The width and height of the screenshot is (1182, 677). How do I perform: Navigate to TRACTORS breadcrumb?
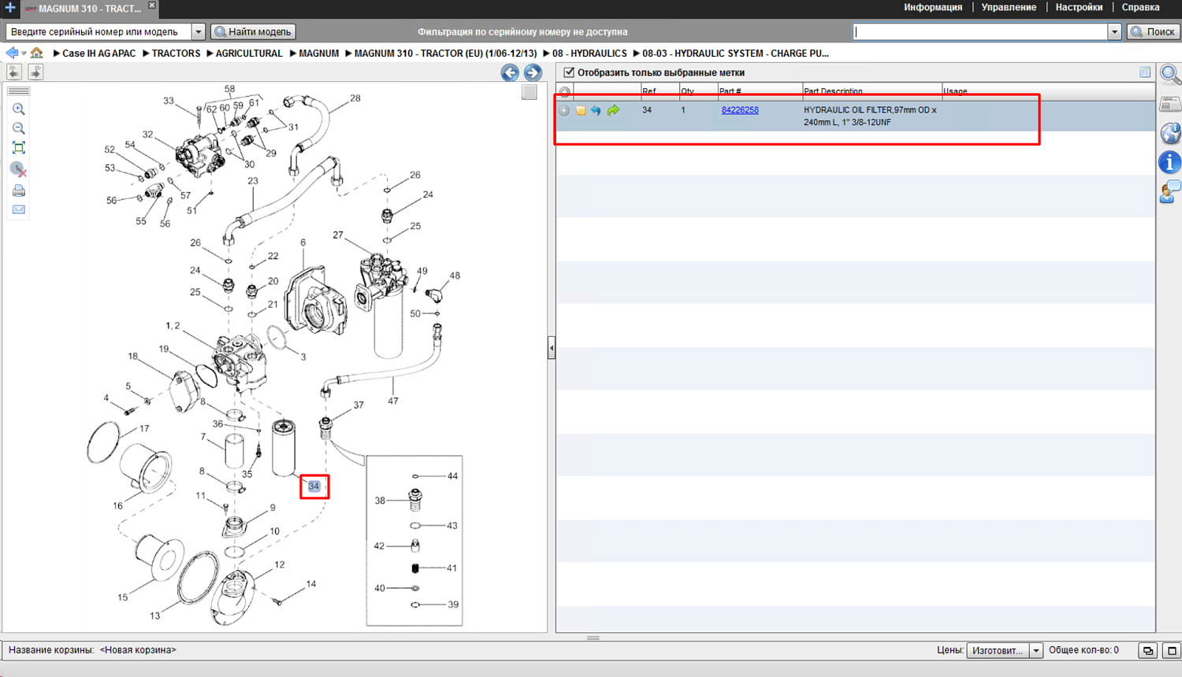click(176, 54)
